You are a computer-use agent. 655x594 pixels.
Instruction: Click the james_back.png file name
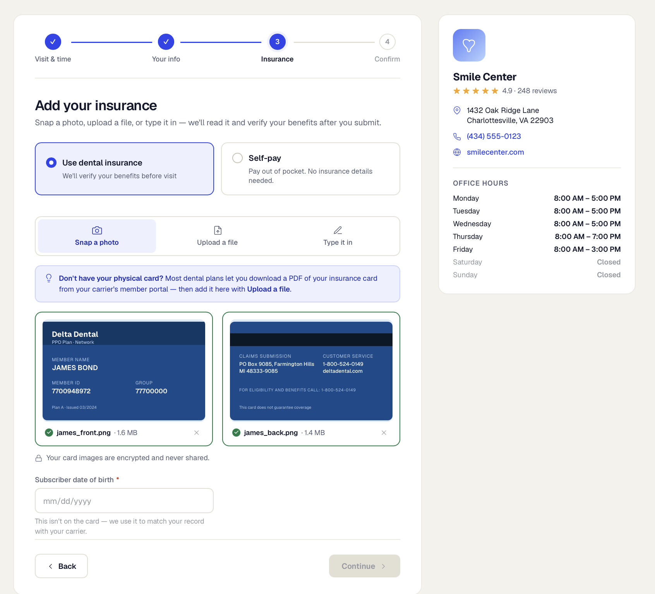[271, 433]
